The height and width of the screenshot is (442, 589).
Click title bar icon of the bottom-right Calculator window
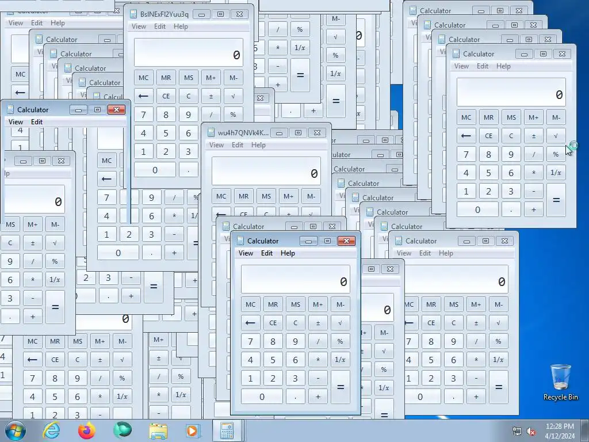point(399,241)
